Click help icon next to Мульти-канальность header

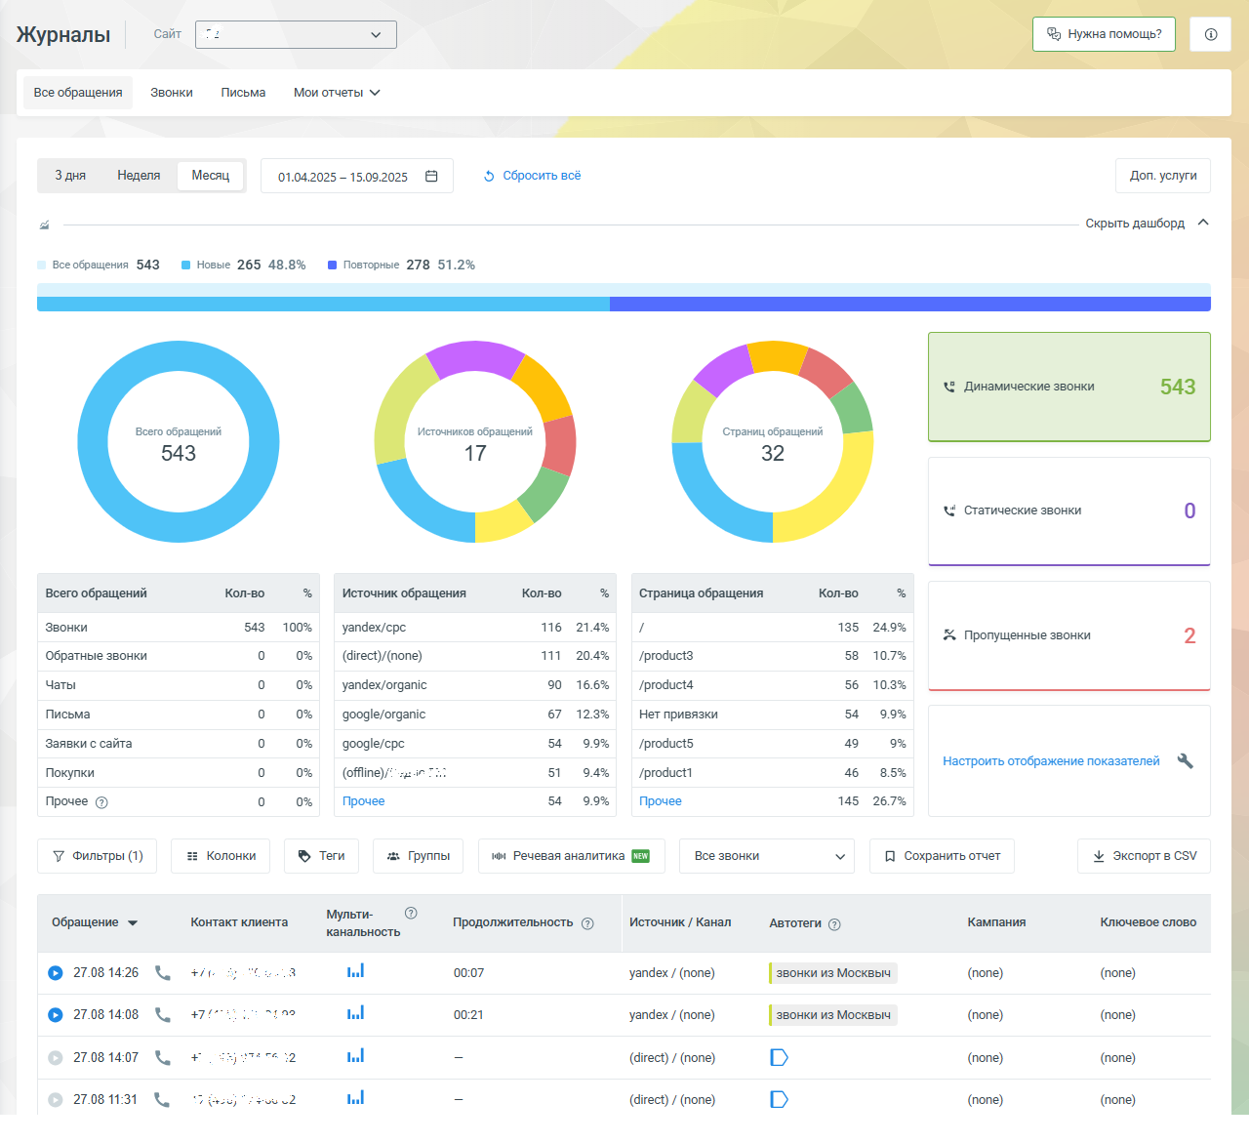411,914
